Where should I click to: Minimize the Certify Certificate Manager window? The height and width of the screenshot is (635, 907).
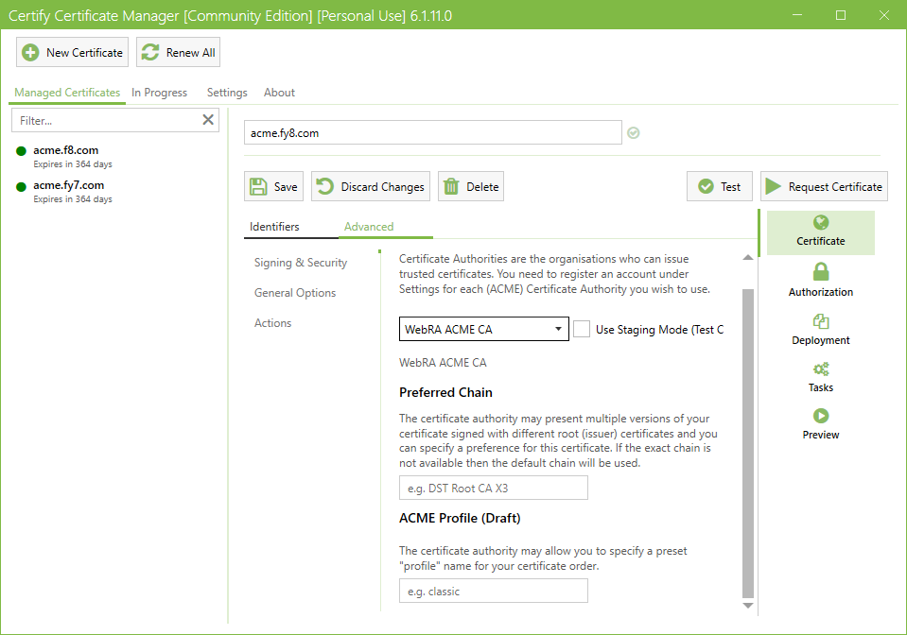tap(797, 15)
